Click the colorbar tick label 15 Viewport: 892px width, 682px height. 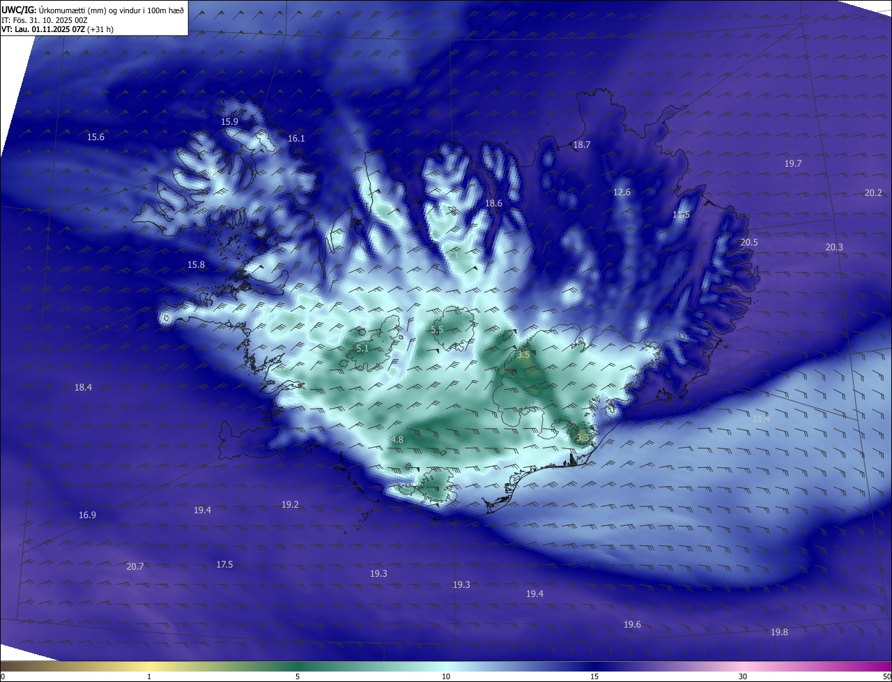(x=594, y=676)
